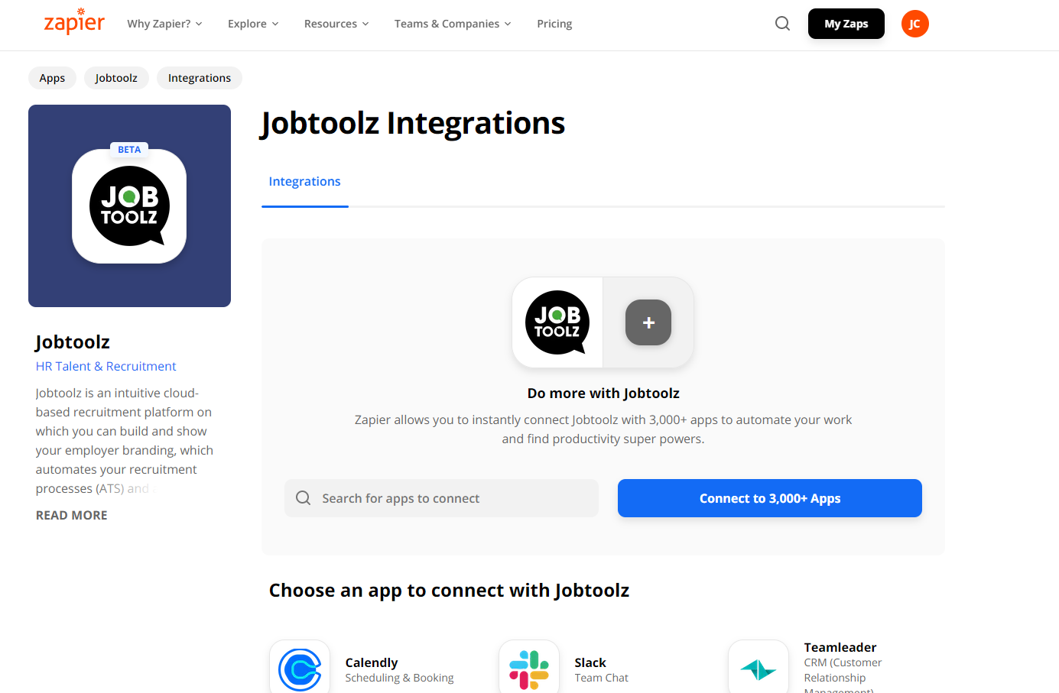
Task: Expand the Why Zapier? dropdown
Action: (x=164, y=24)
